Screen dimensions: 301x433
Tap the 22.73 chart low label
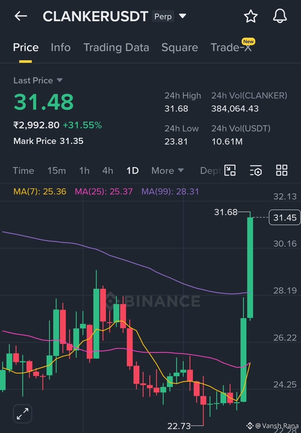179,426
